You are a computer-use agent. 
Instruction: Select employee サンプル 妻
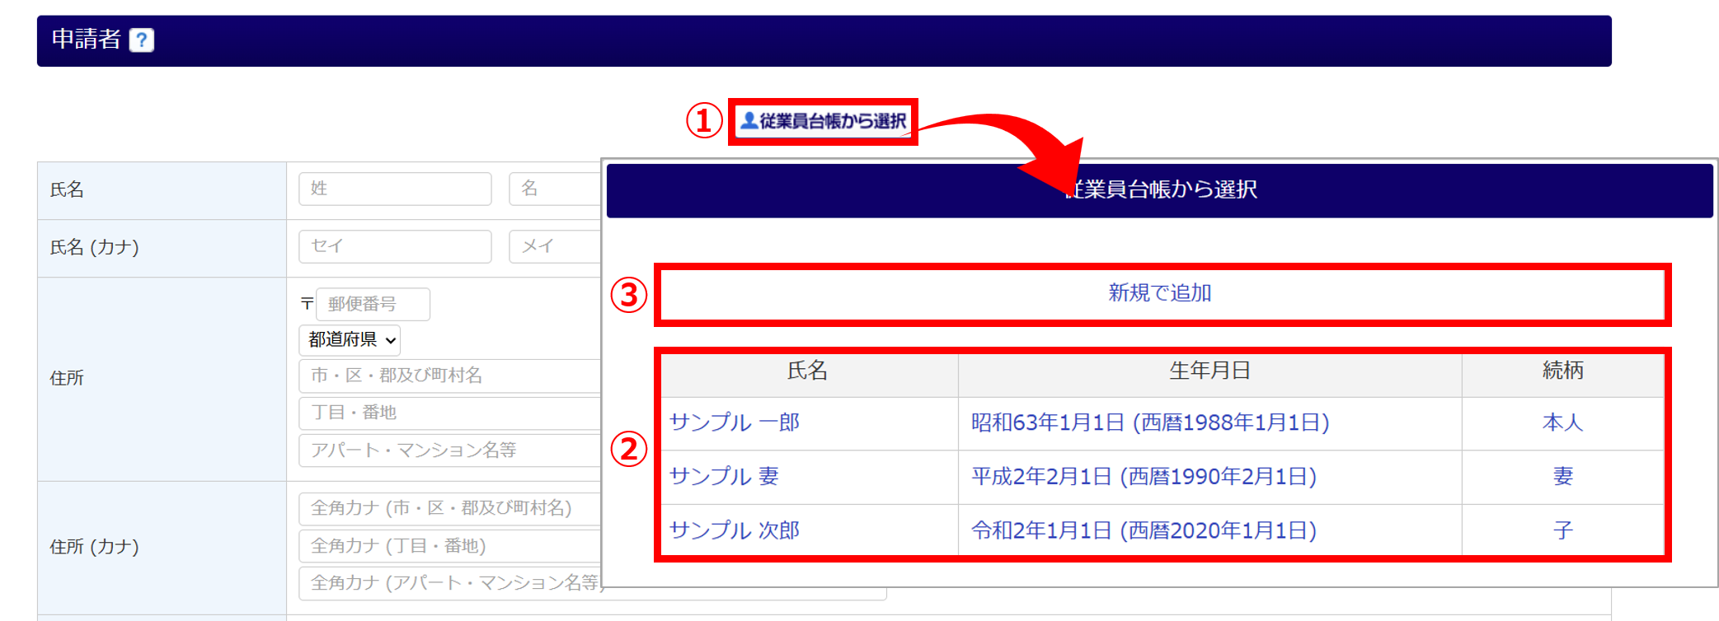724,476
